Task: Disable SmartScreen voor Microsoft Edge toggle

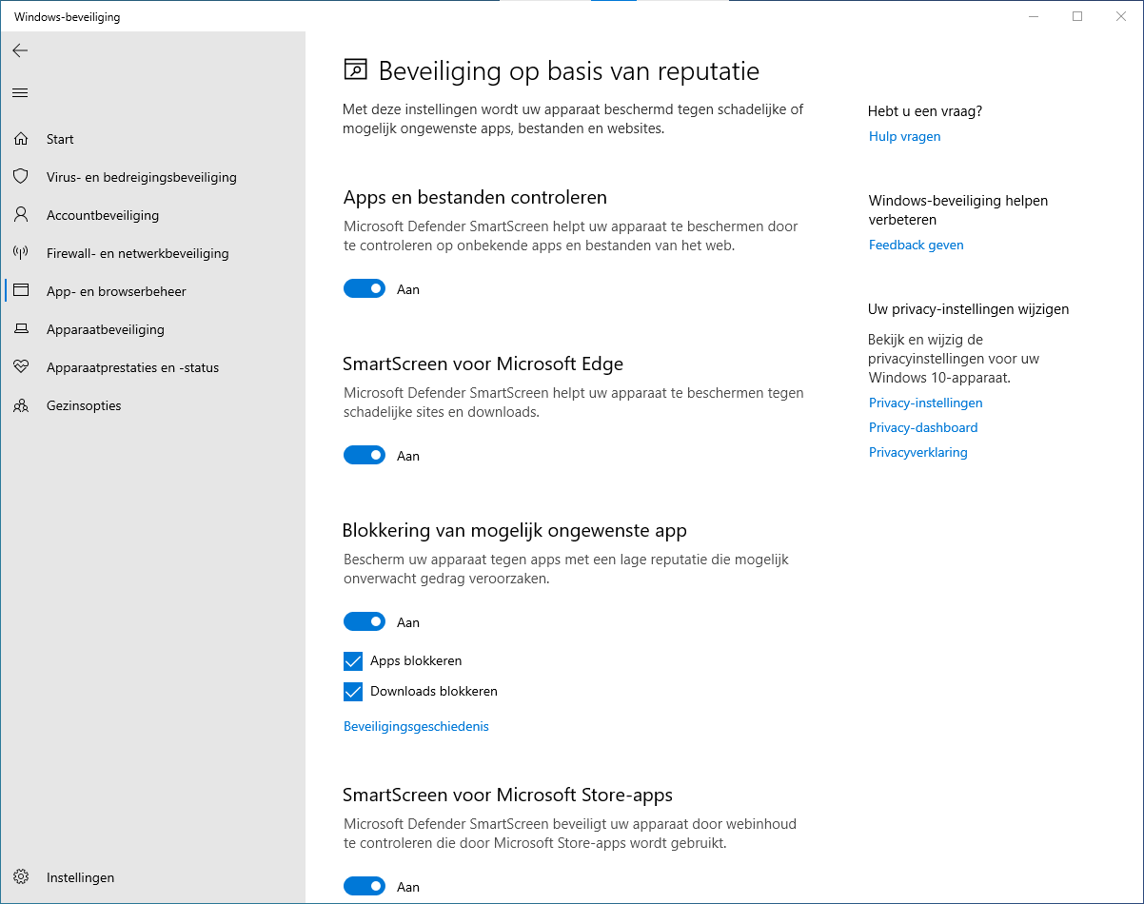Action: pos(365,456)
